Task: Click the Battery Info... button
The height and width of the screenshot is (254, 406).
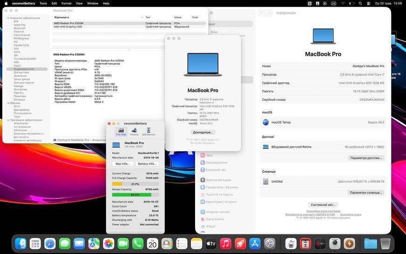Action: tap(147, 164)
